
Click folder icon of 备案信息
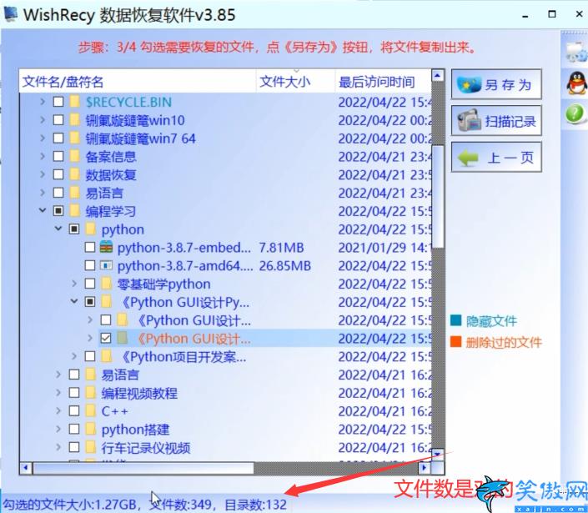coord(75,156)
